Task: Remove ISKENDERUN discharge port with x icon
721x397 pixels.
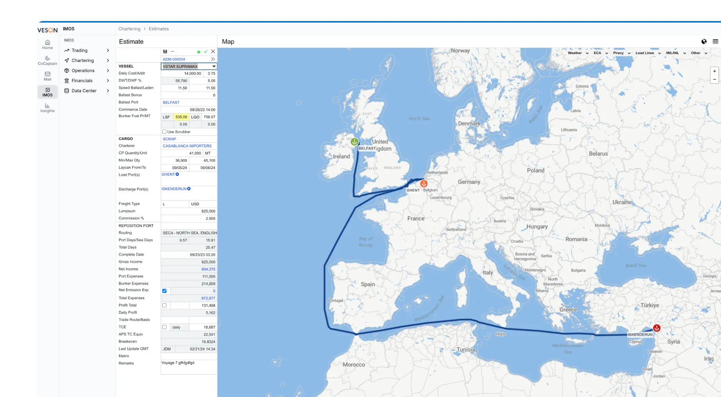Action: point(189,189)
